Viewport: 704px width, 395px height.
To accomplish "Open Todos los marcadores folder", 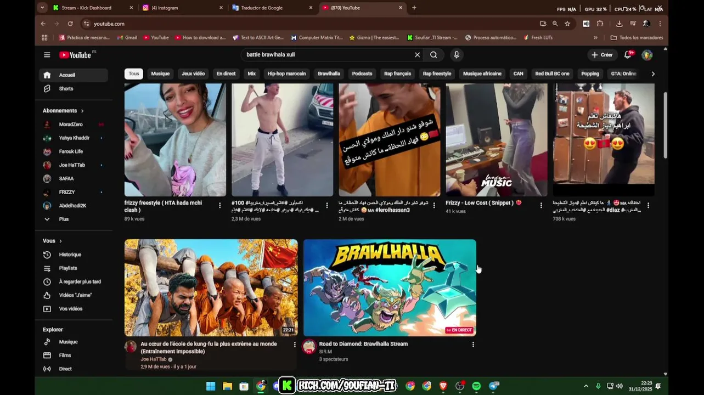I will (x=637, y=38).
